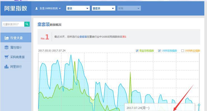Screen dimensions: 207x111
Task: Click the No.1 rank badge
Action: tap(45, 37)
